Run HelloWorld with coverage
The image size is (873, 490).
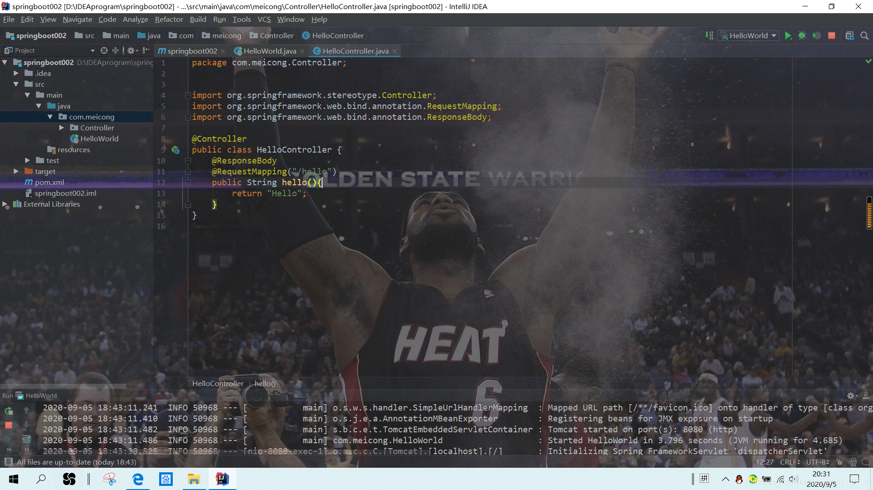pos(817,35)
